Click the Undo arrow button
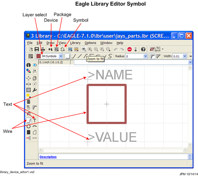Image resolution: width=198 pixels, height=176 pixels. pyautogui.click(x=116, y=49)
